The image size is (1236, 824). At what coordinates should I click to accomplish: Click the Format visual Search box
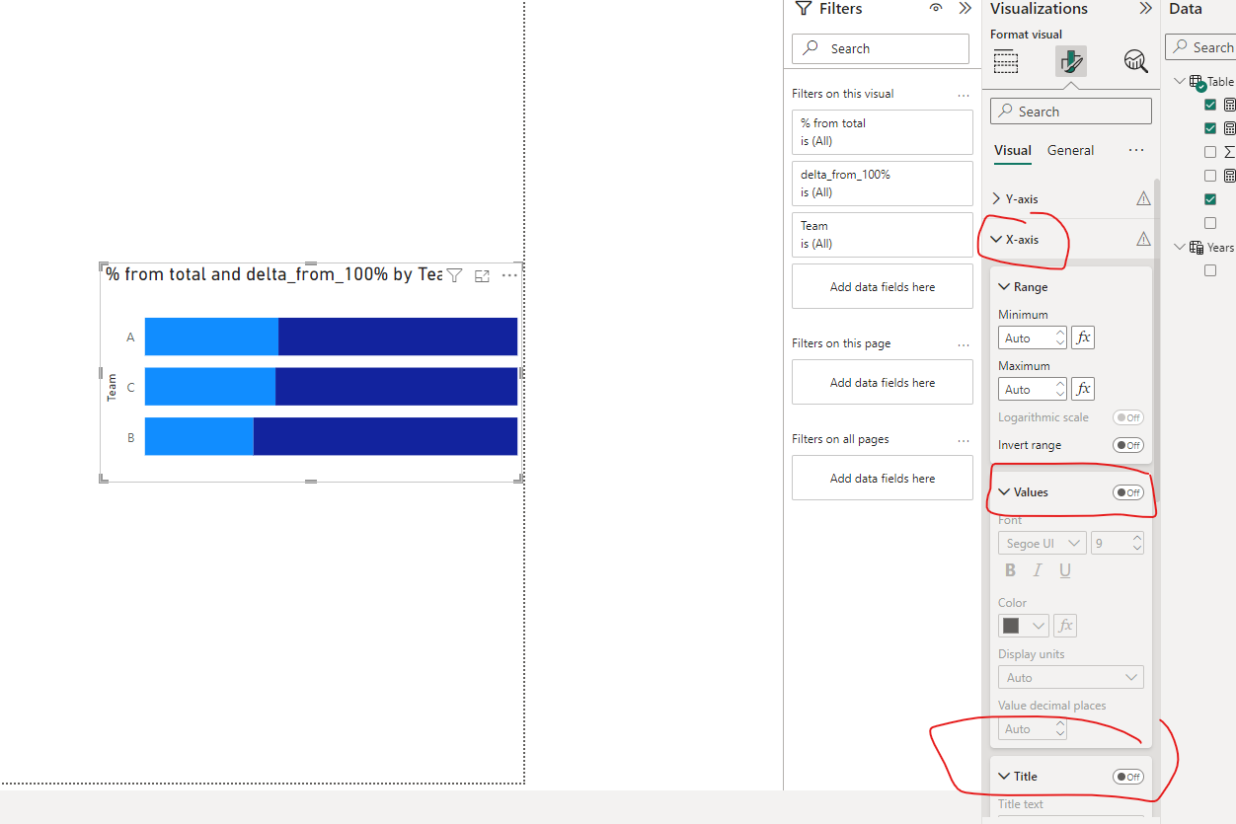1071,112
